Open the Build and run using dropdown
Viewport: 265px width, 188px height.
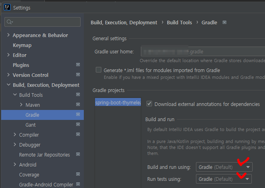click(x=224, y=167)
